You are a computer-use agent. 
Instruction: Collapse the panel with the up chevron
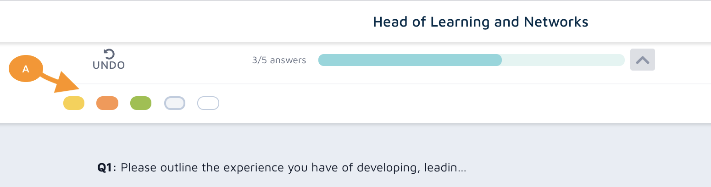(642, 60)
